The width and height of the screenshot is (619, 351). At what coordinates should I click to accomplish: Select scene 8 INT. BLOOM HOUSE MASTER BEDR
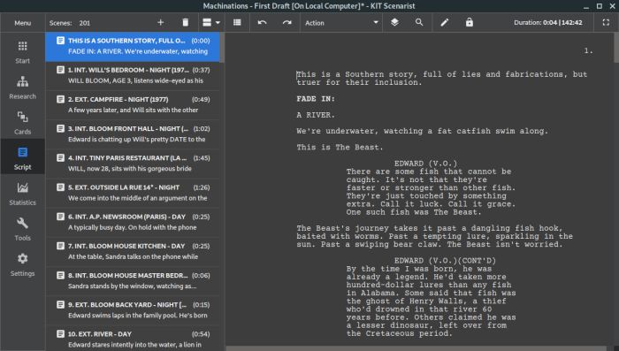pyautogui.click(x=133, y=280)
